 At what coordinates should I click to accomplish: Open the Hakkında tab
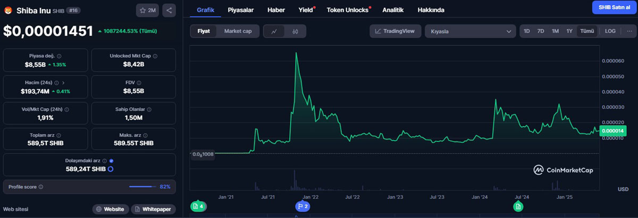(431, 10)
